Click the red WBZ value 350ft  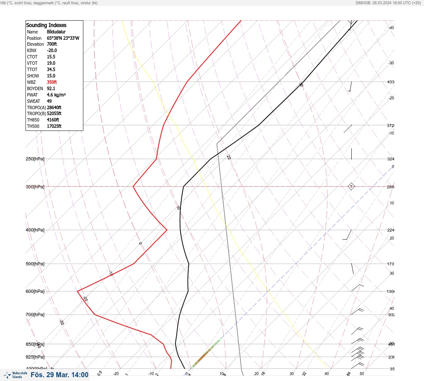click(x=52, y=82)
